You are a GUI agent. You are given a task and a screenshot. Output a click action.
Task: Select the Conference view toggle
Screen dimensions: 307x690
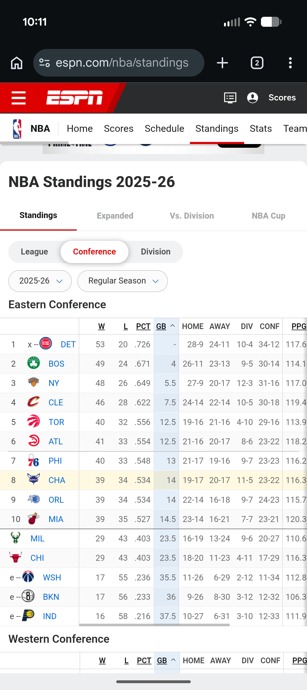[94, 252]
